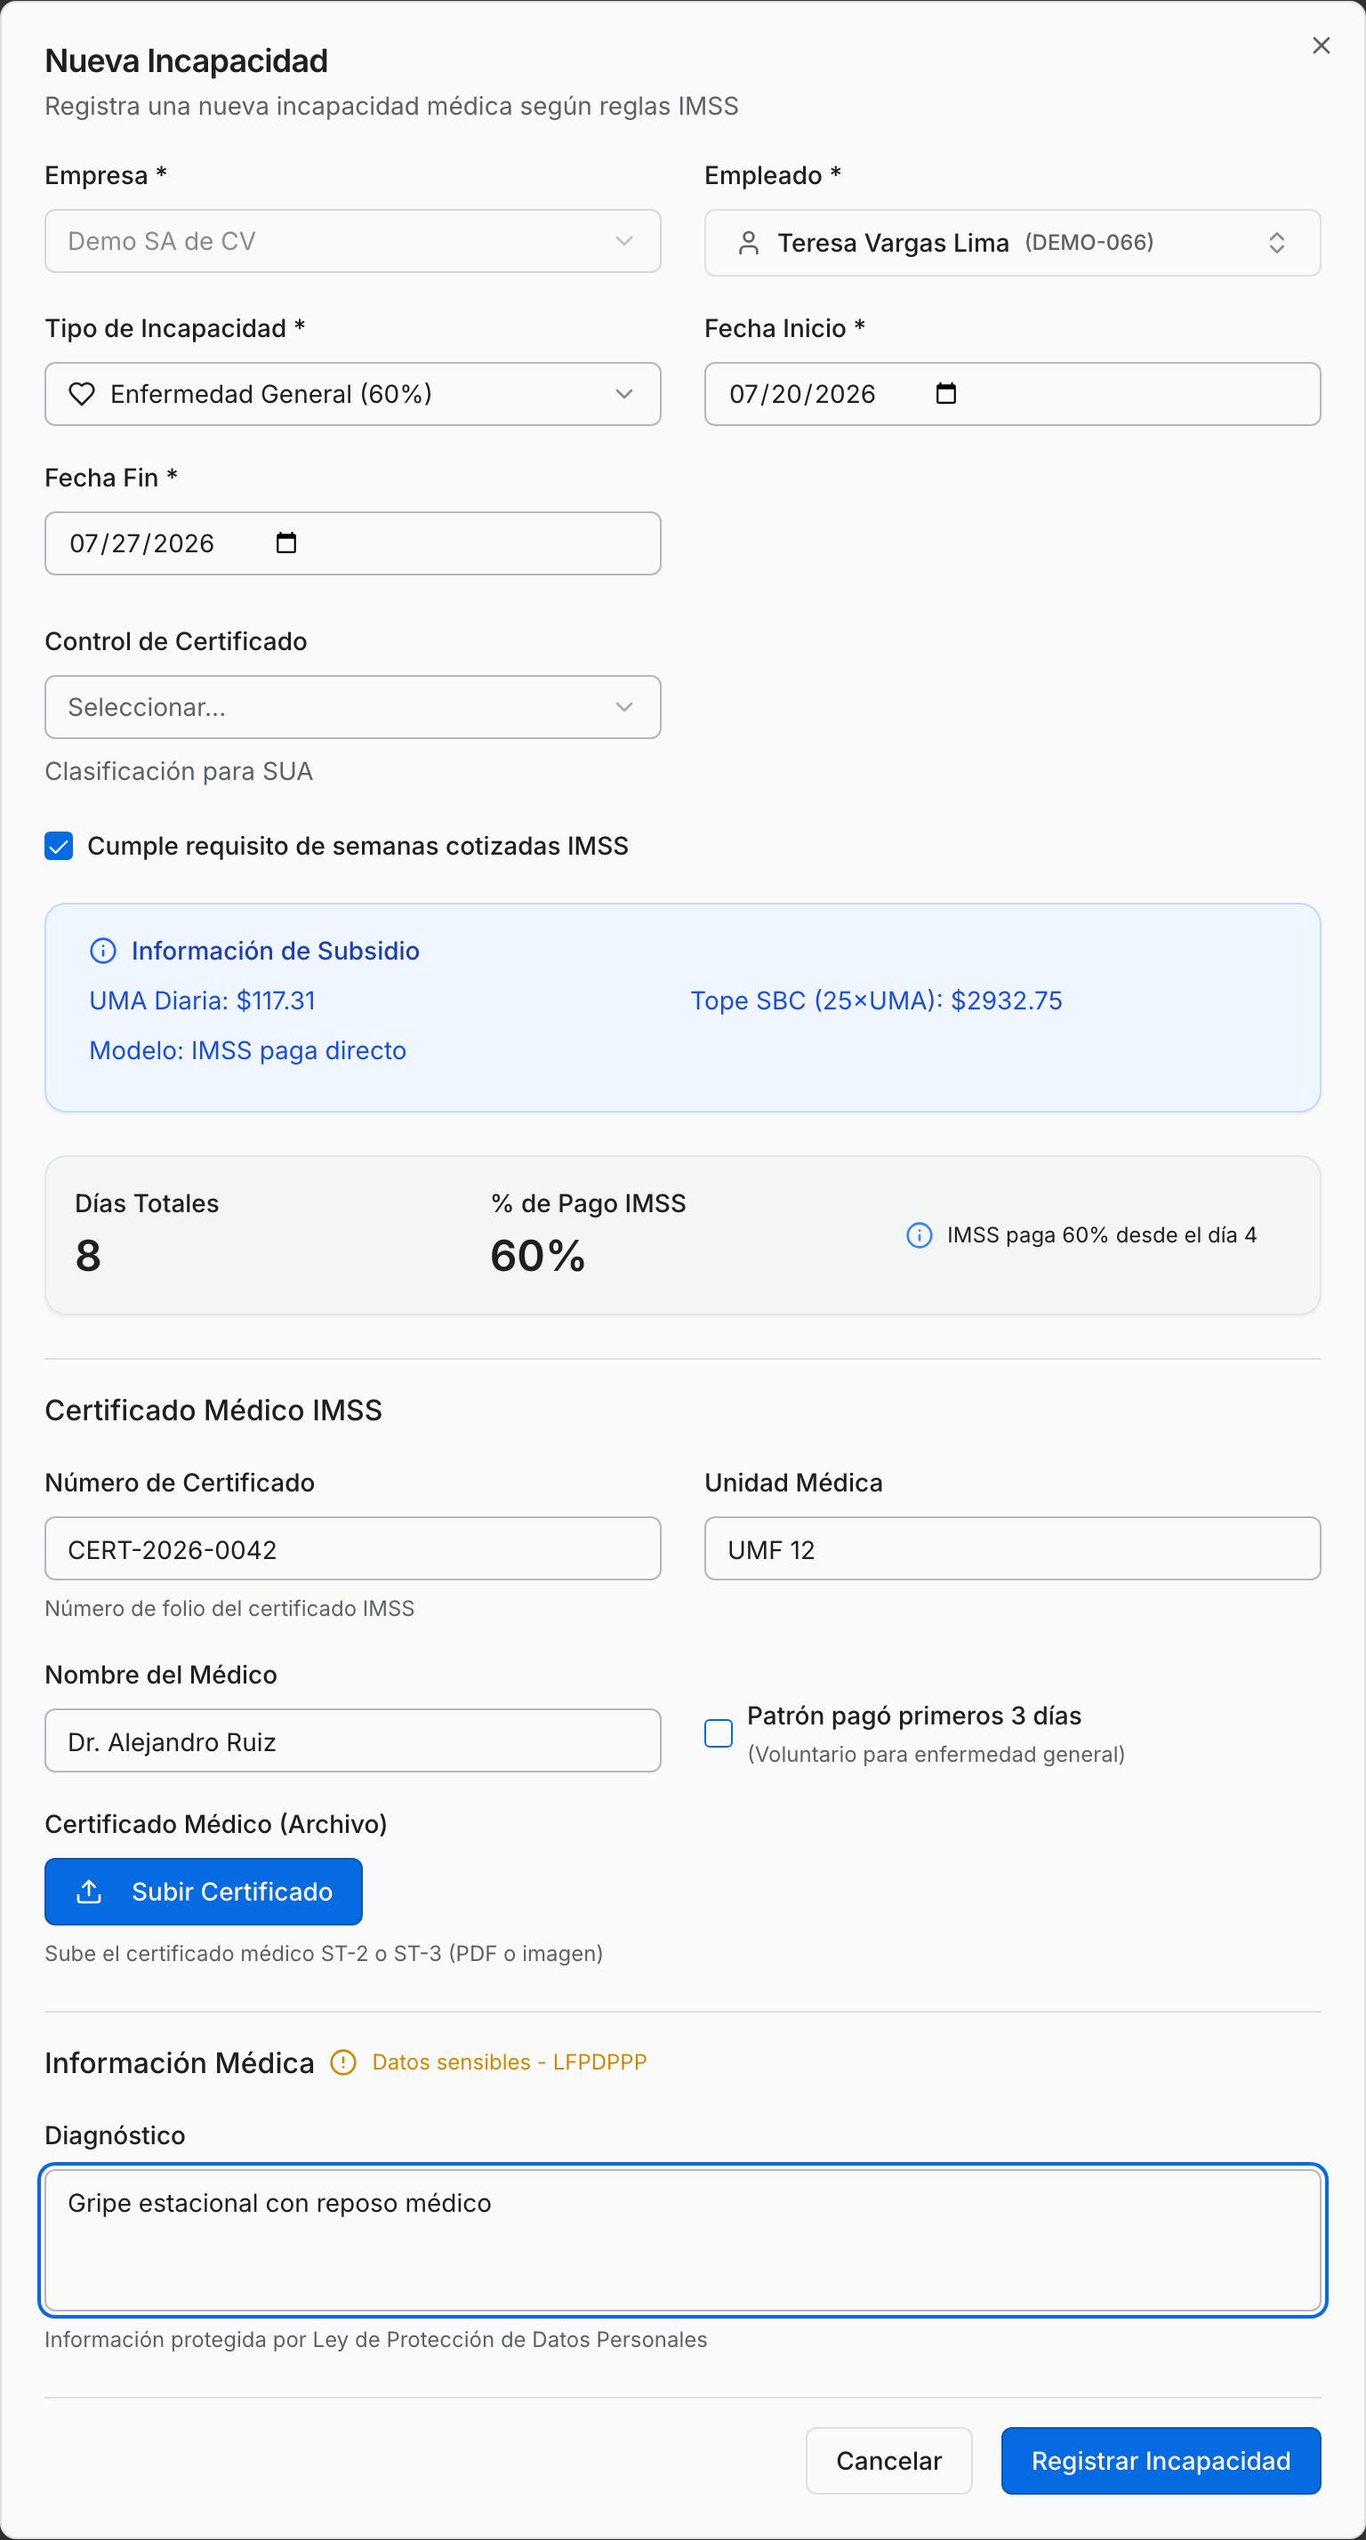The height and width of the screenshot is (2540, 1366).
Task: Open the Empresa dropdown
Action: click(x=352, y=241)
